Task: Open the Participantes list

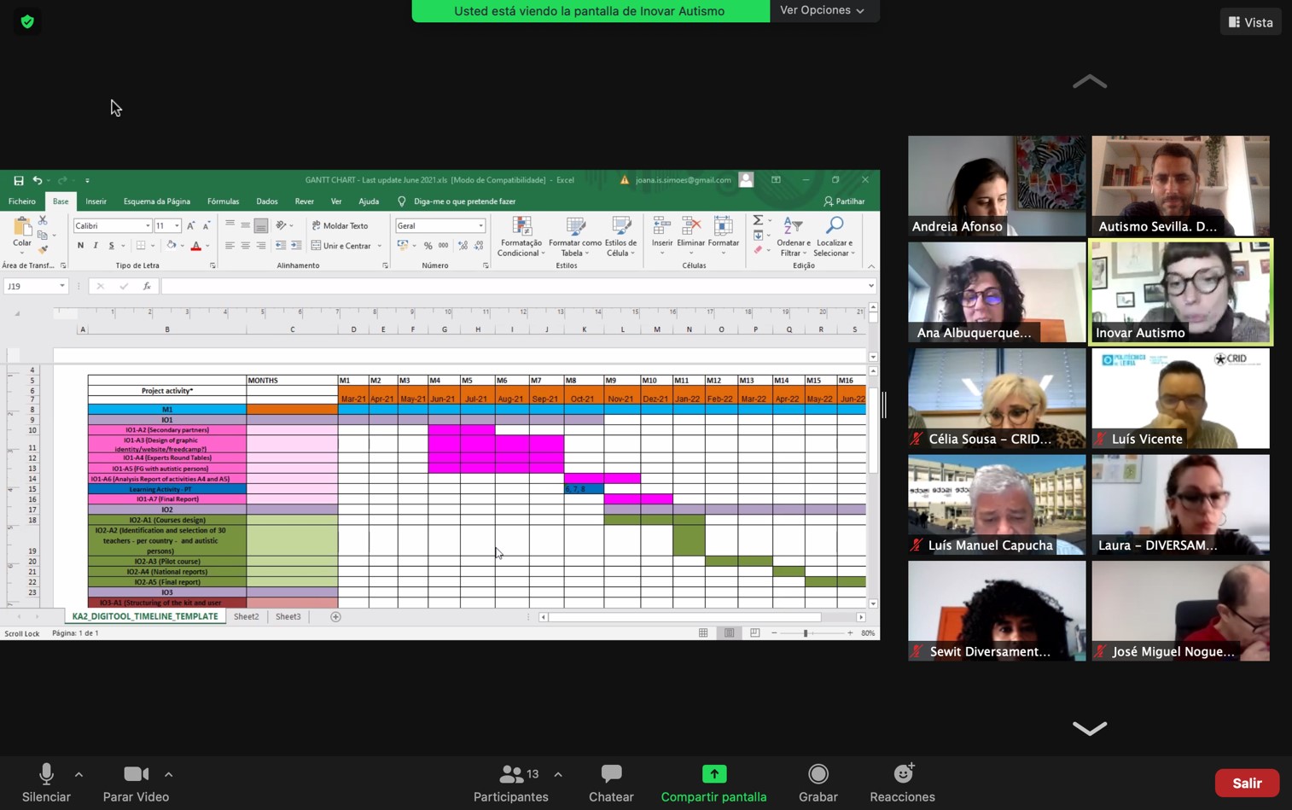Action: pos(511,783)
